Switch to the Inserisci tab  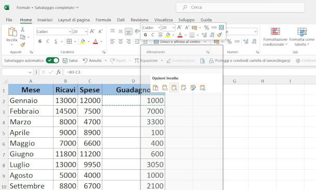(x=45, y=20)
